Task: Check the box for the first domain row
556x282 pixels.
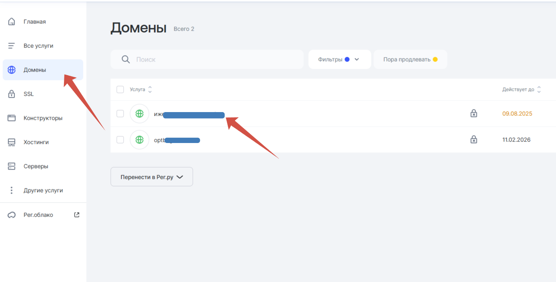Action: pos(120,114)
